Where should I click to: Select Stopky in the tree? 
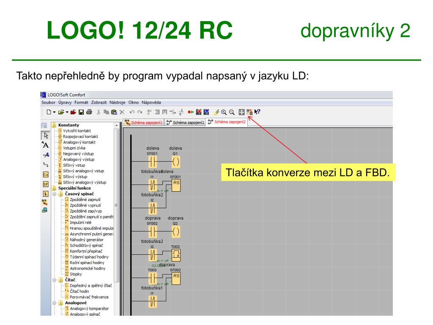[76, 274]
